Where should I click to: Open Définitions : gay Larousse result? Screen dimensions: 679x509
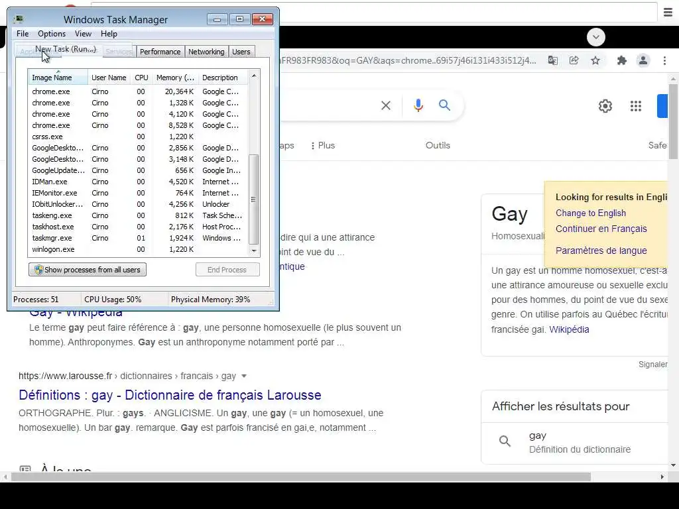coord(170,395)
